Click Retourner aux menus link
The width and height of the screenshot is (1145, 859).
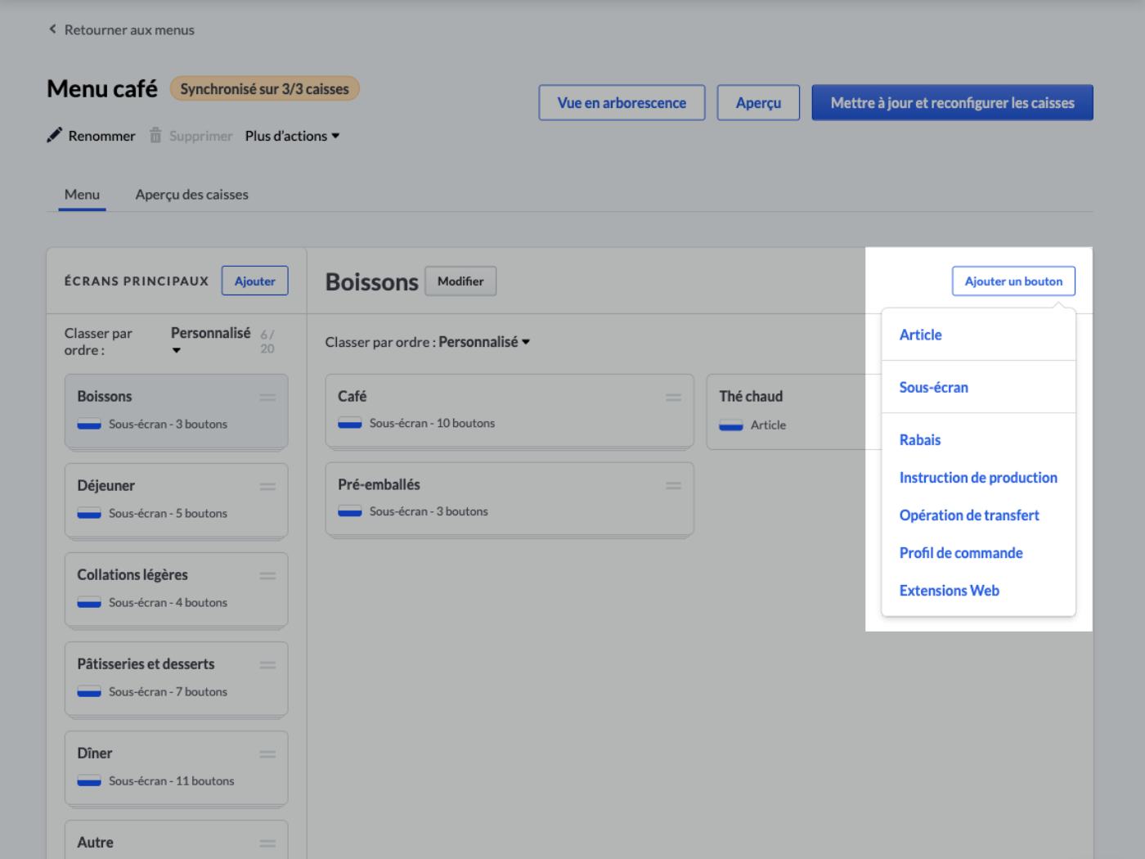129,29
